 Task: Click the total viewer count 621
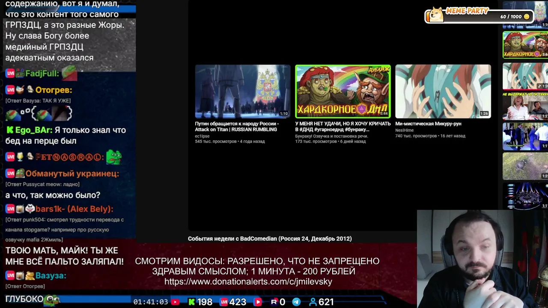pos(326,302)
